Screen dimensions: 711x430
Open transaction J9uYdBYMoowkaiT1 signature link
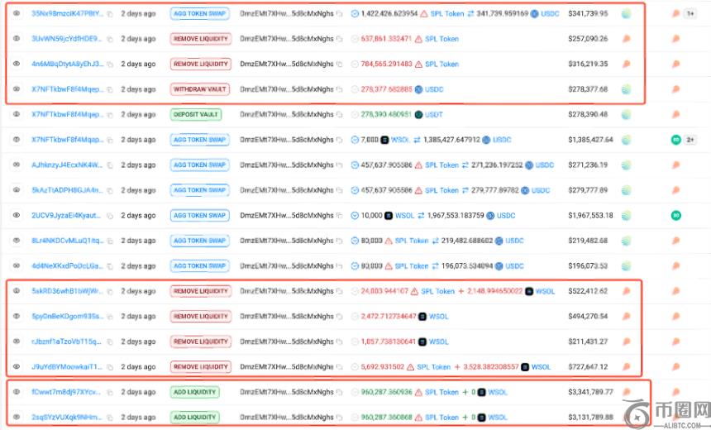pyautogui.click(x=67, y=367)
